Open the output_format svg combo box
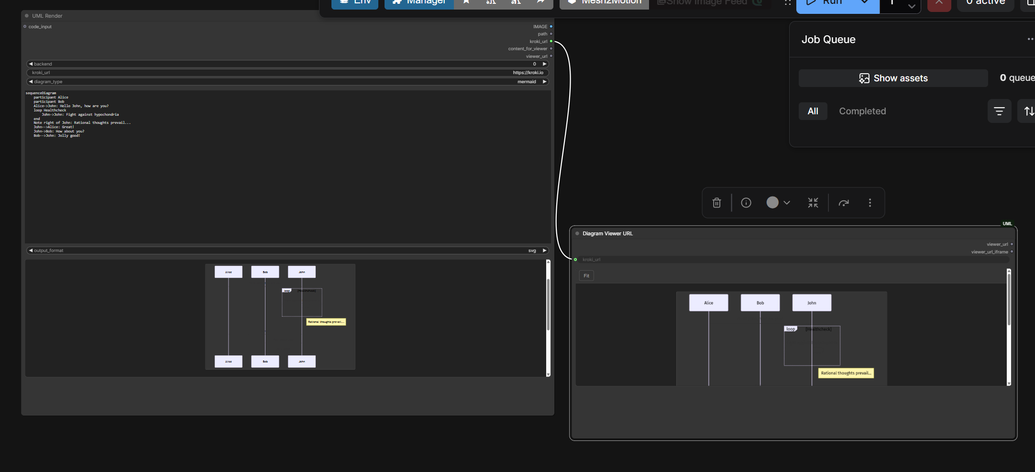The image size is (1035, 472). pos(287,251)
